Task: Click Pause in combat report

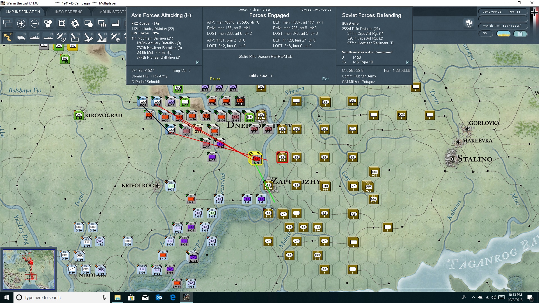Action: pyautogui.click(x=215, y=79)
